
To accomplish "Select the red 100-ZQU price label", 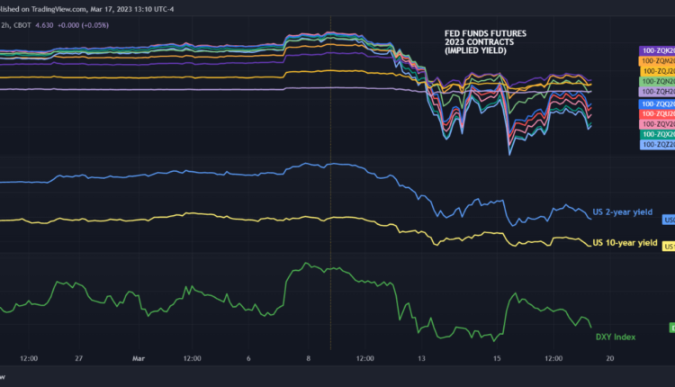I will 656,114.
